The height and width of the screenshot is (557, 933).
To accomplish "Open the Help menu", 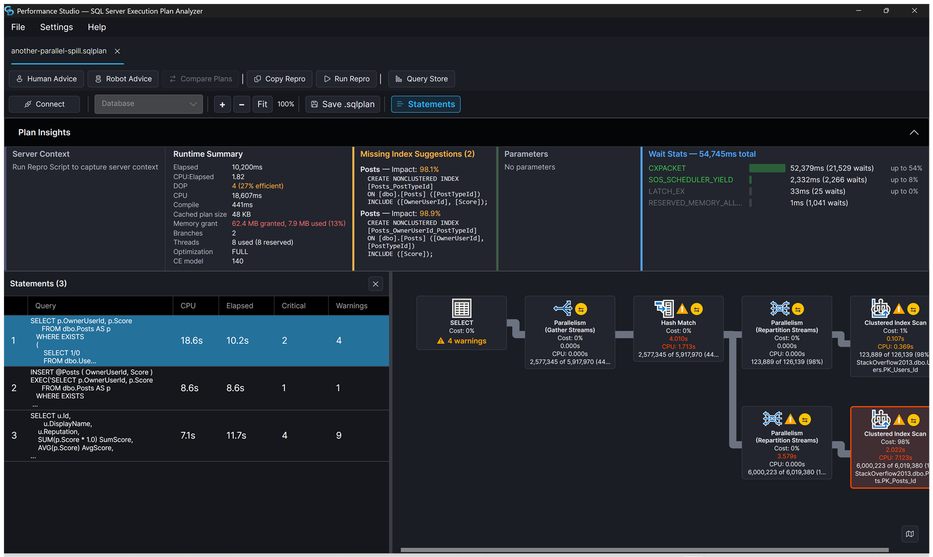I will [x=97, y=27].
